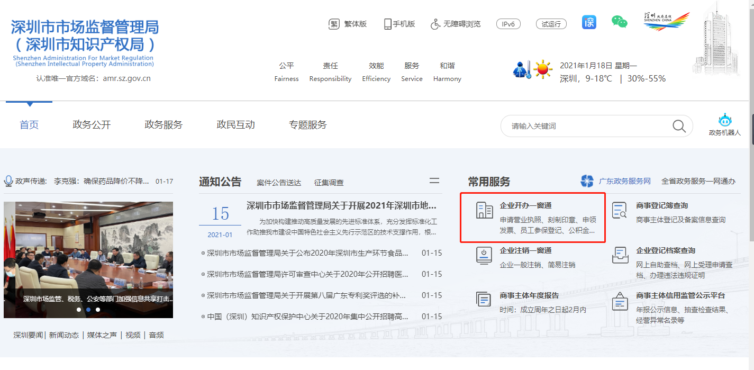
Task: Open the 政务公开 menu
Action: point(92,125)
